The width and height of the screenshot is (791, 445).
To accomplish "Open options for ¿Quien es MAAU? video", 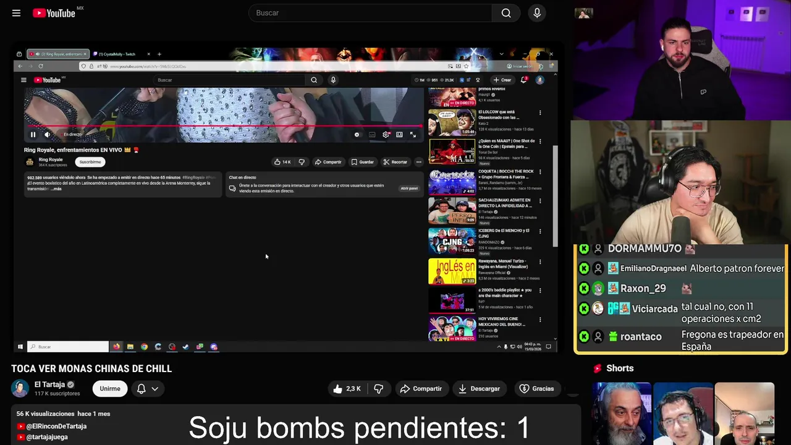I will point(540,143).
